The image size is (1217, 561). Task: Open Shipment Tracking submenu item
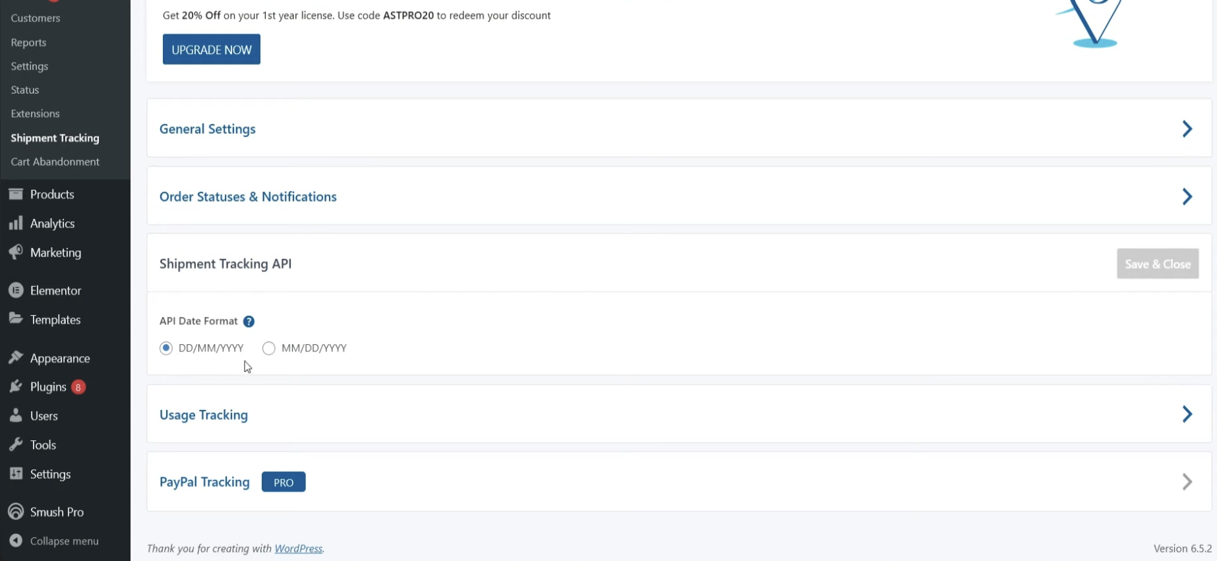pyautogui.click(x=55, y=138)
